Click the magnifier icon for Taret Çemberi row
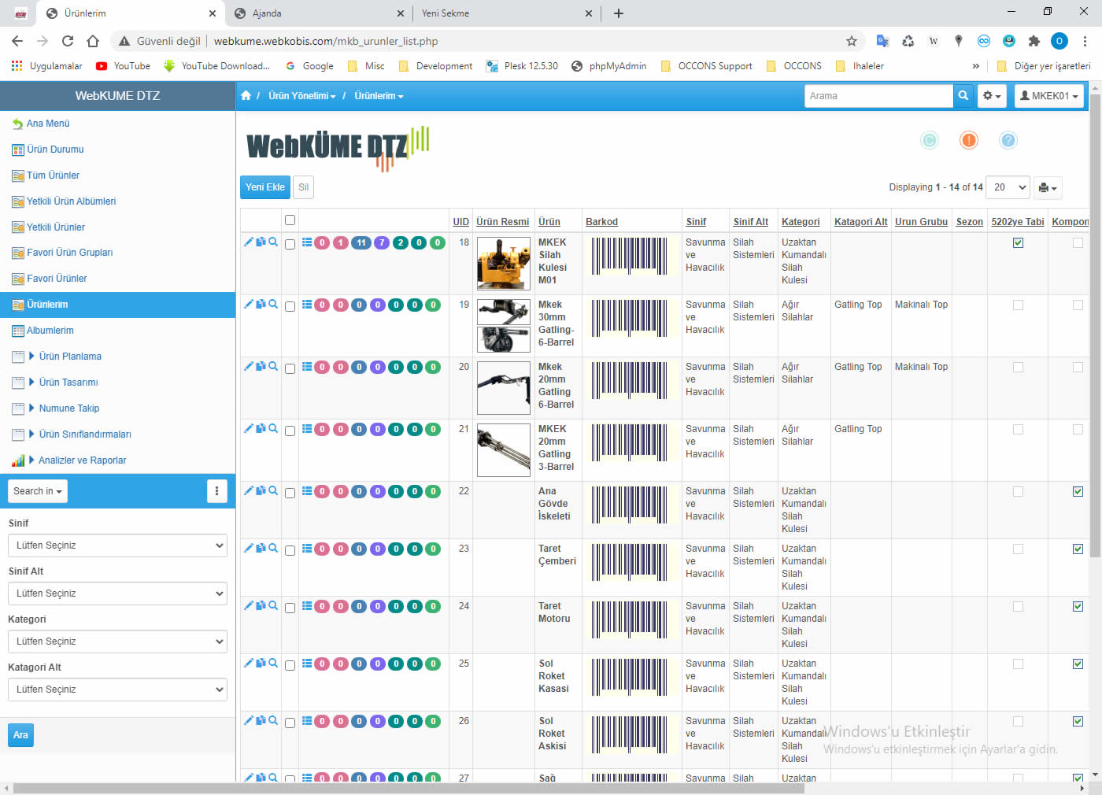The height and width of the screenshot is (795, 1102). (x=273, y=548)
